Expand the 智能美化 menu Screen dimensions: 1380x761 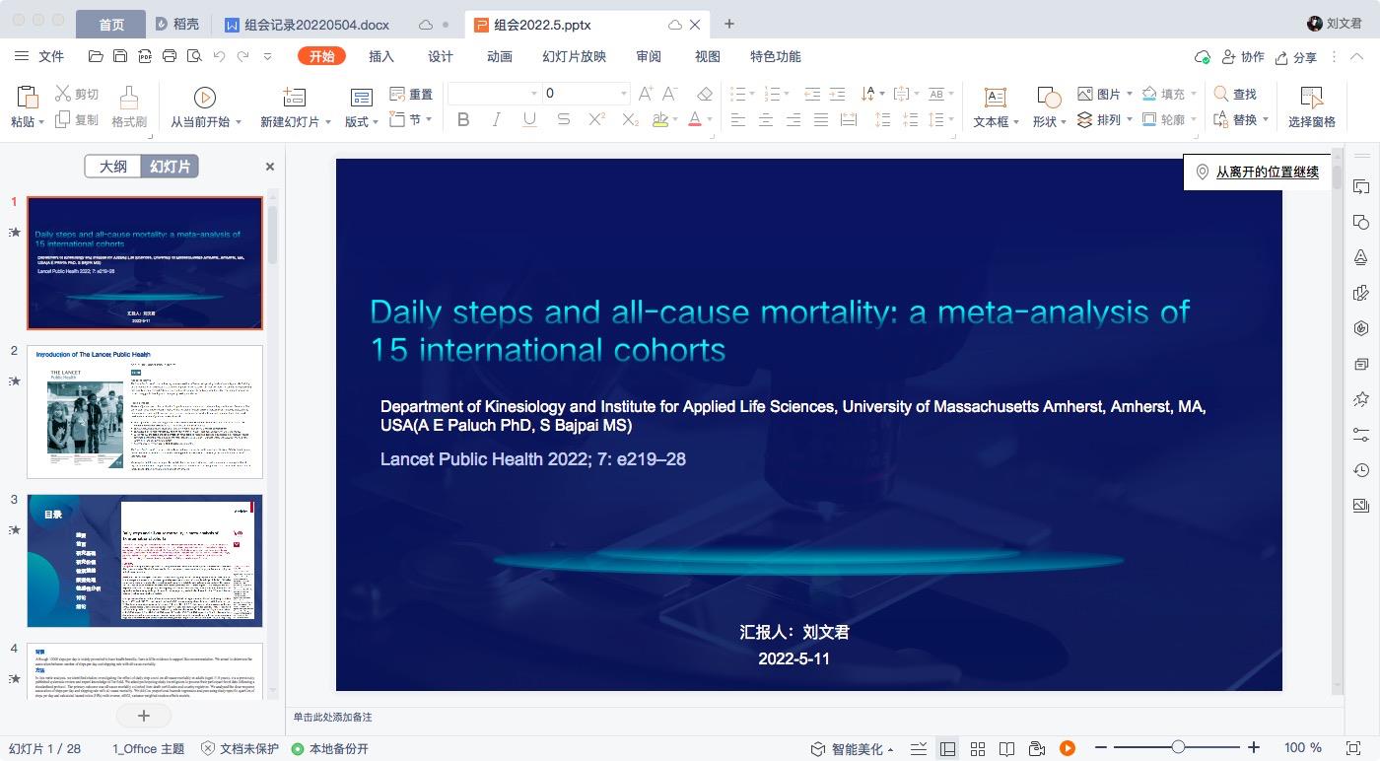coord(852,749)
